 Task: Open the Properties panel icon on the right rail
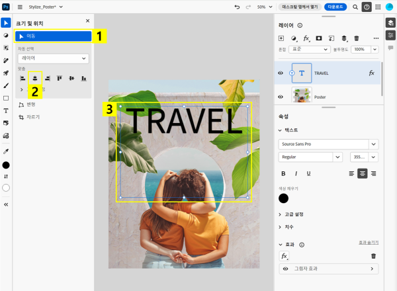click(x=390, y=35)
